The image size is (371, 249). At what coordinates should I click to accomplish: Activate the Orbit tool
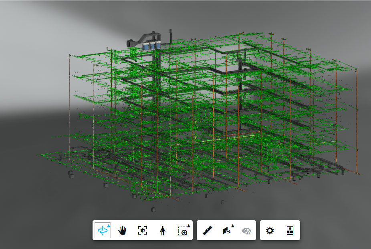(103, 230)
